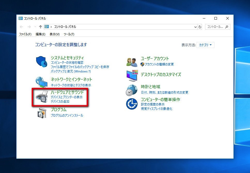
Task: Click the Hardware and Sound printer icon
Action: [41, 97]
